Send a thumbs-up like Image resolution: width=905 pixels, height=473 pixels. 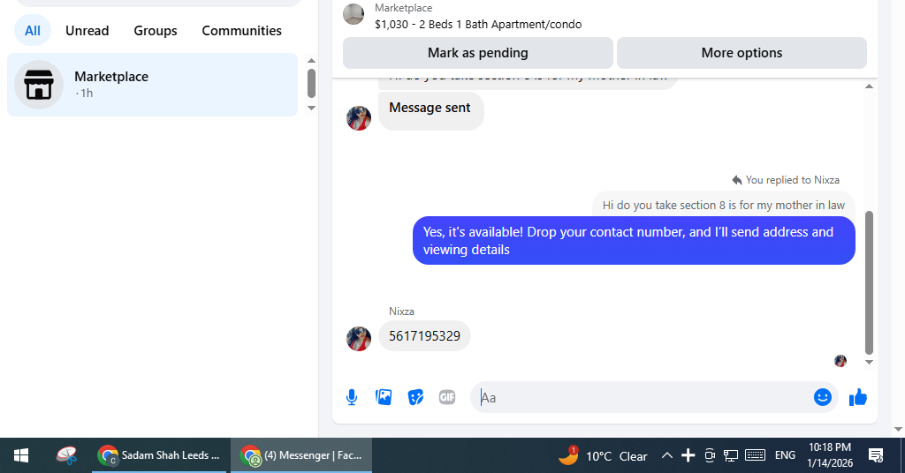pyautogui.click(x=858, y=397)
